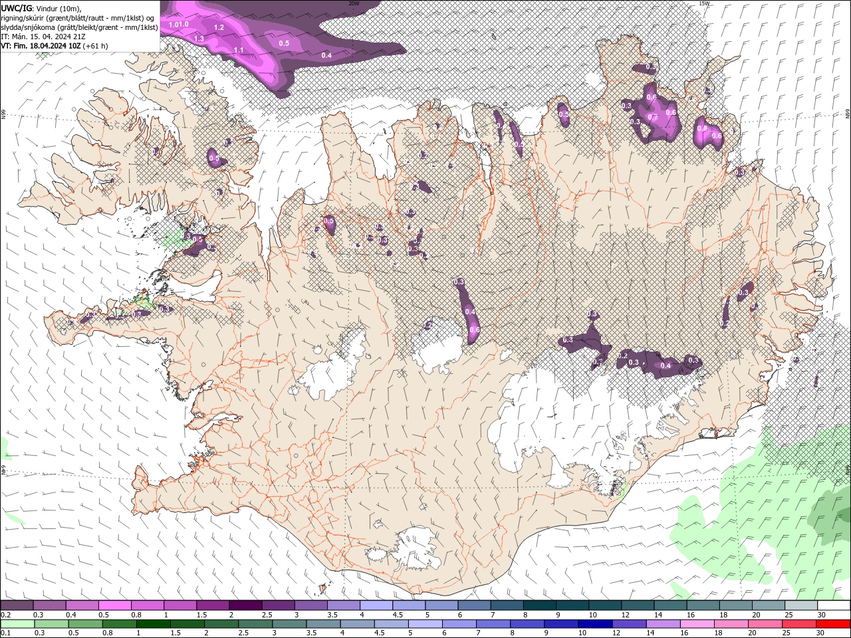Select the darkest purple swatch between 2 and 2.5

(245, 605)
